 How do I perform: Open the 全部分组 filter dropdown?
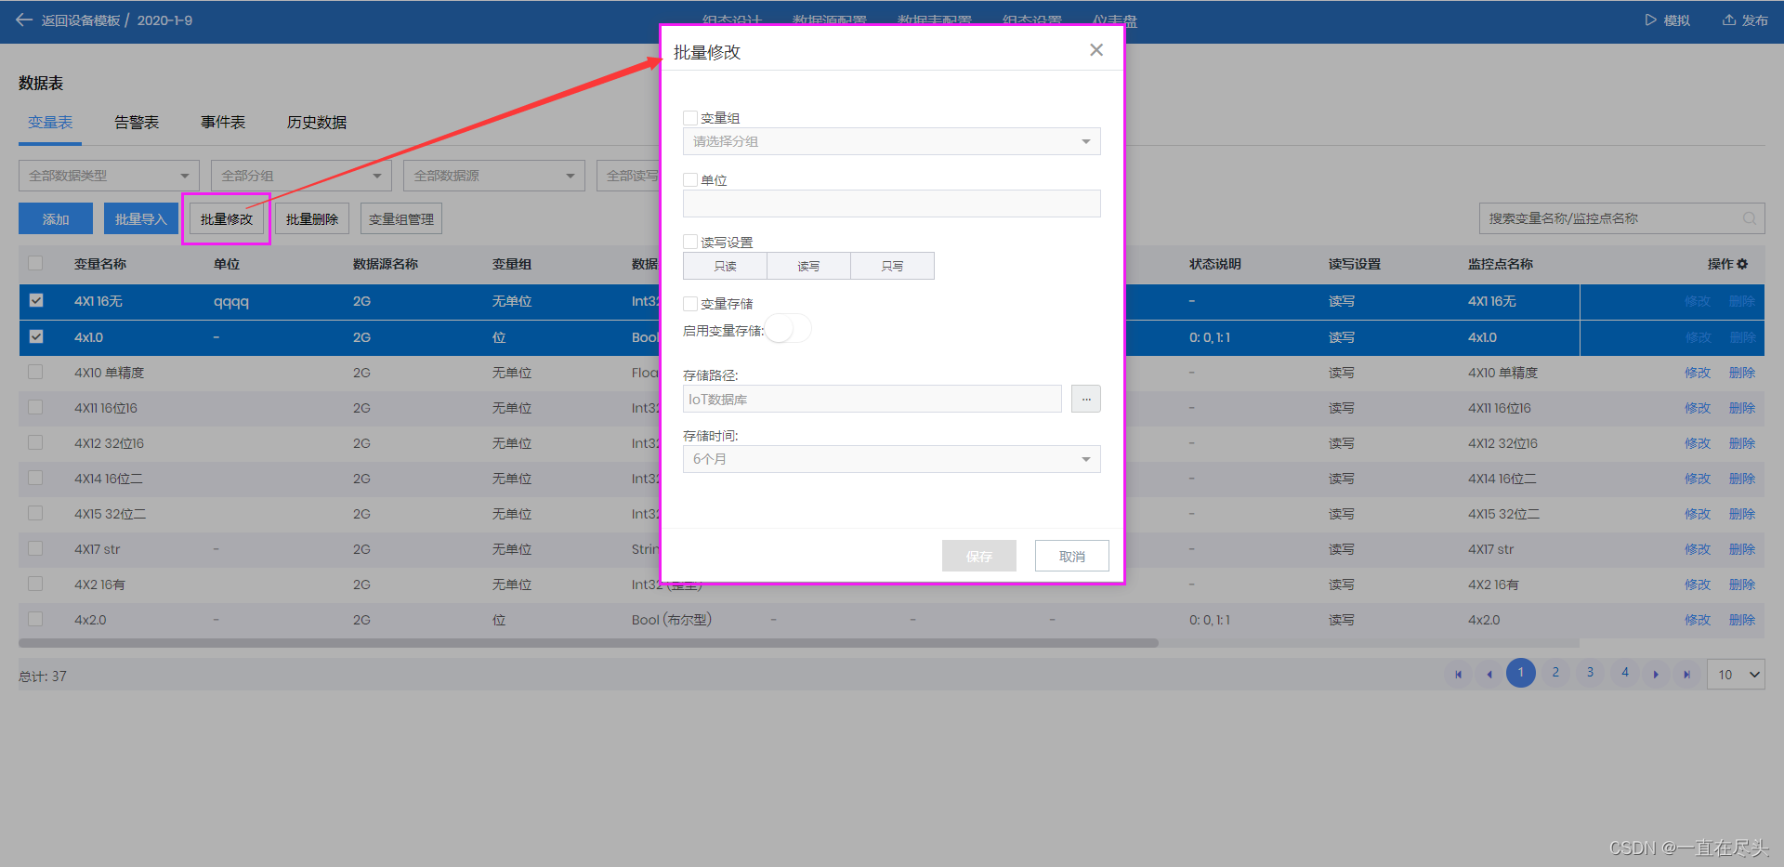coord(301,176)
